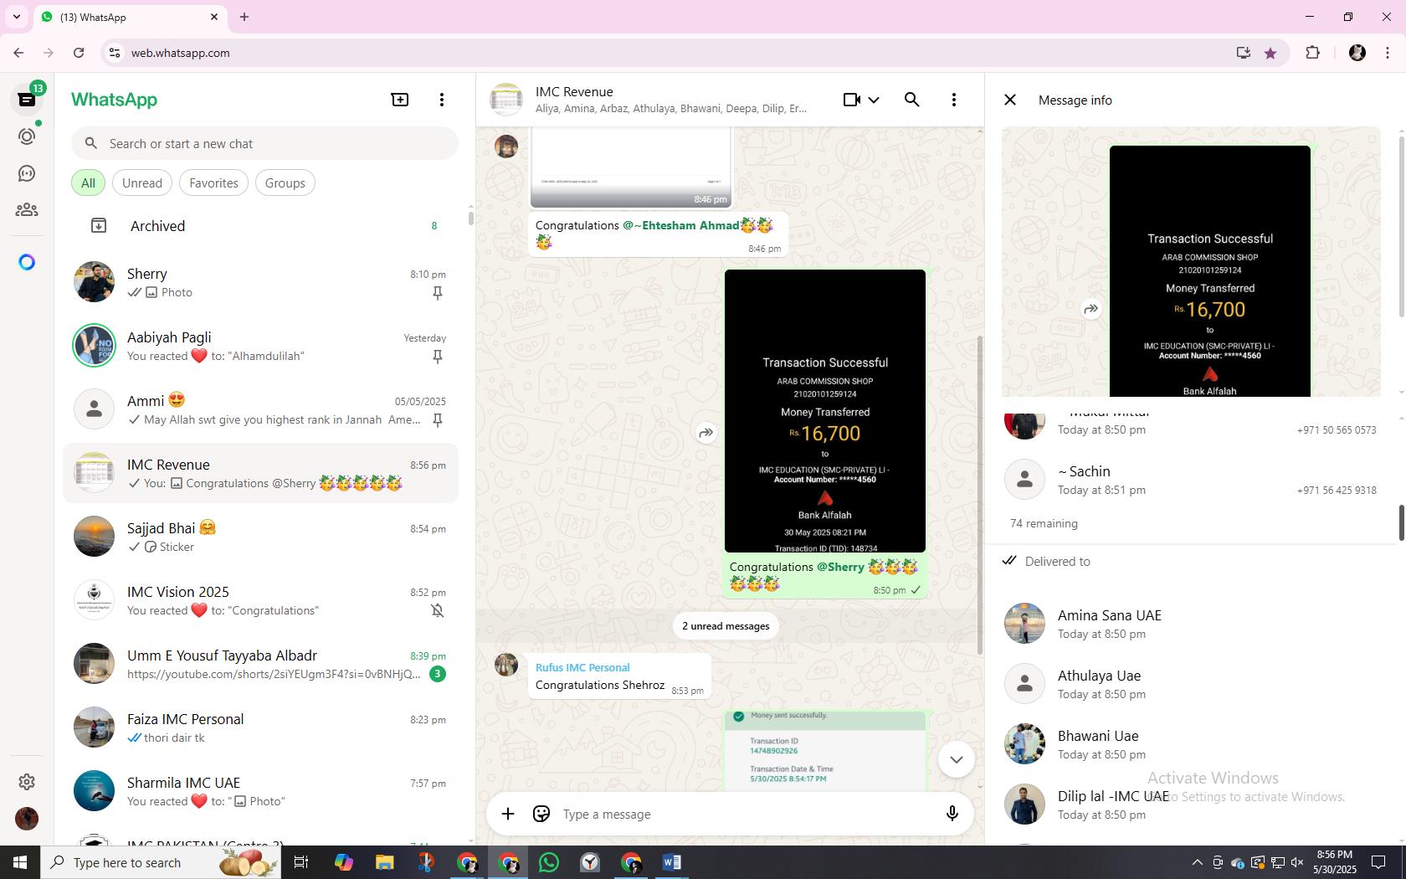Select the Favorites chats filter

[x=213, y=182]
